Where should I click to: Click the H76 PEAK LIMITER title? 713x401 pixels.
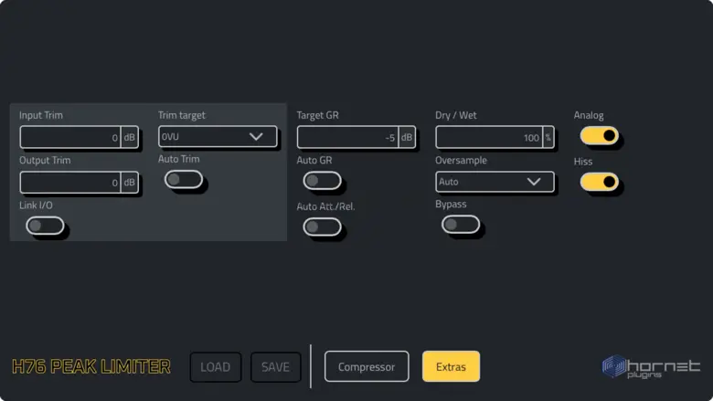coord(91,366)
